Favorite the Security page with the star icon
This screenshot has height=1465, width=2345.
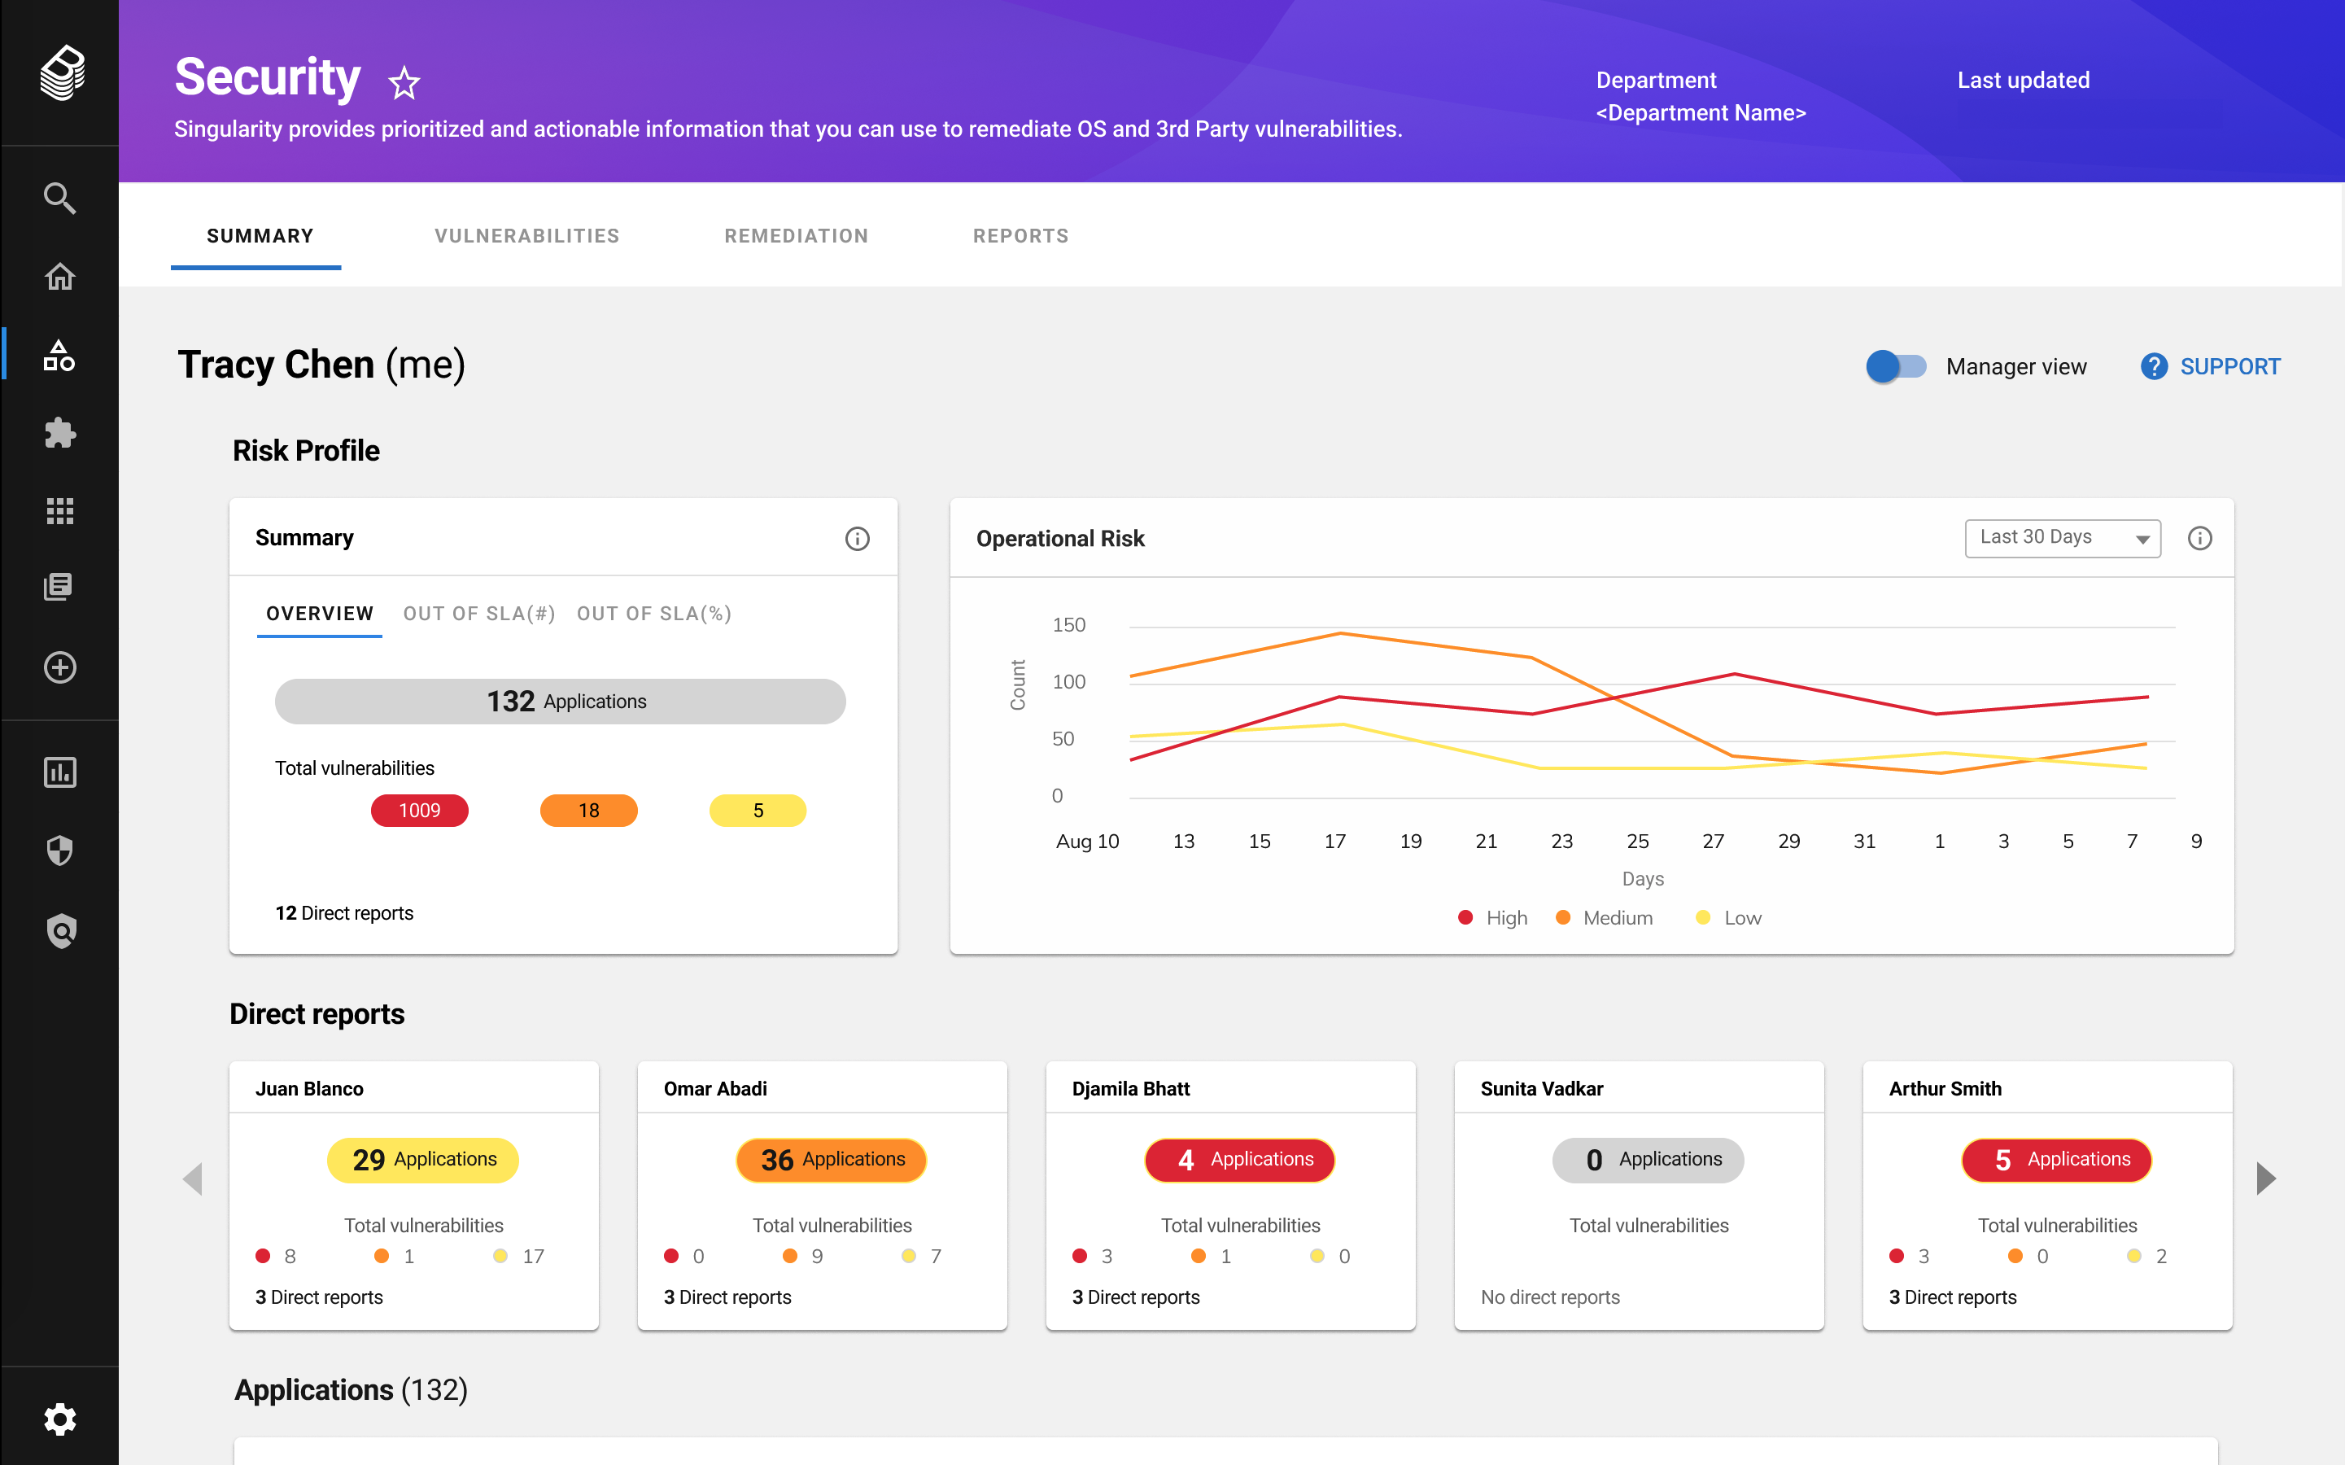coord(404,83)
